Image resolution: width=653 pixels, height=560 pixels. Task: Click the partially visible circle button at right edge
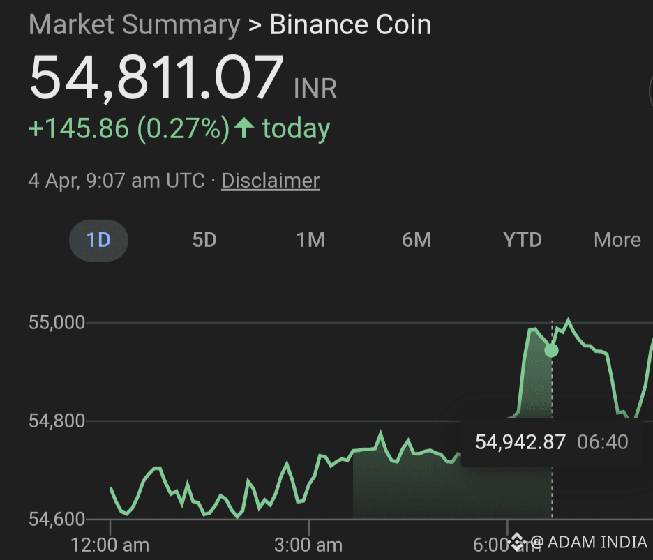pyautogui.click(x=650, y=93)
